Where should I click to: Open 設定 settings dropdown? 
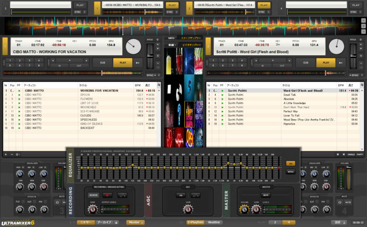pyautogui.click(x=339, y=222)
